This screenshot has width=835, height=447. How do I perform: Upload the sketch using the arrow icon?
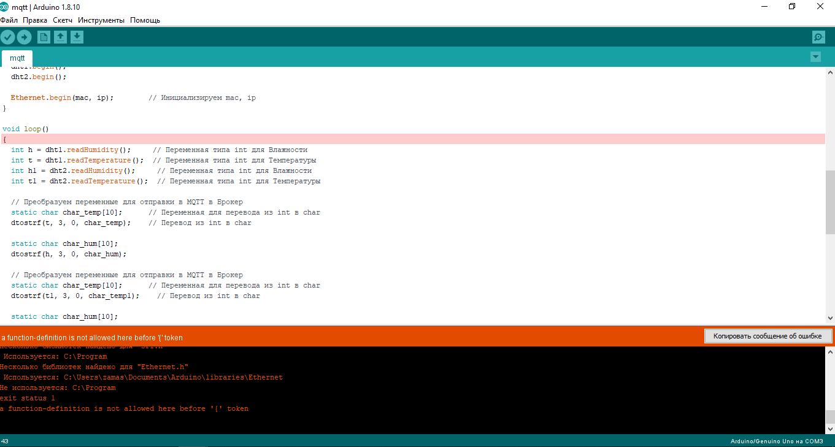25,37
